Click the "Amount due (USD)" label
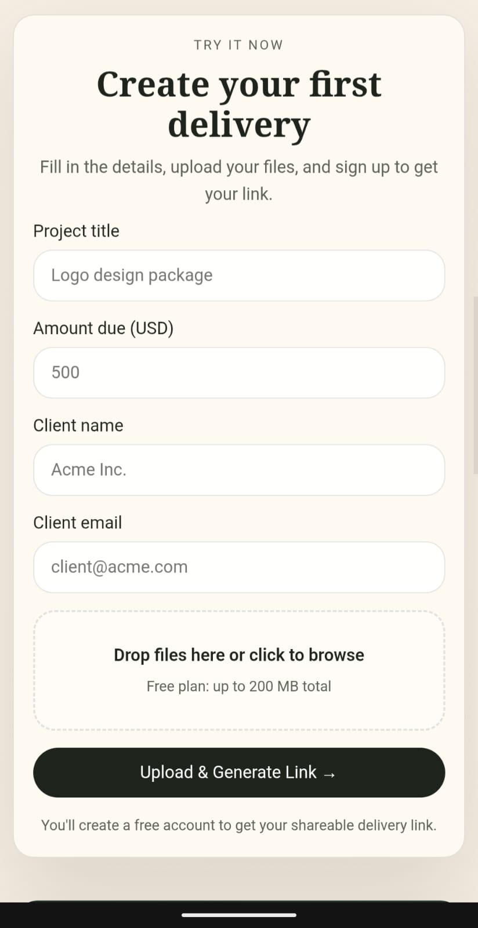The height and width of the screenshot is (928, 478). 103,328
